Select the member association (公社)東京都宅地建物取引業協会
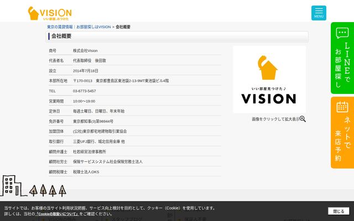 (100, 131)
